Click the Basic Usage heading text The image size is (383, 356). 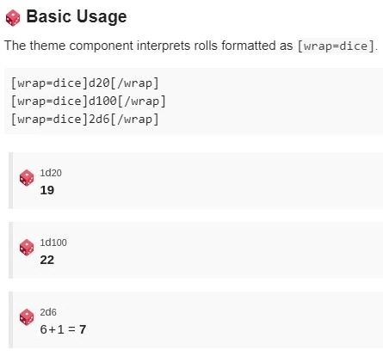pyautogui.click(x=77, y=16)
